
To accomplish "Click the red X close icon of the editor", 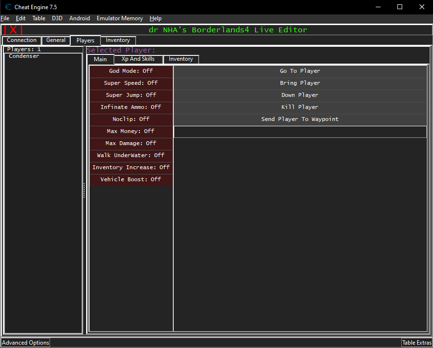I will pos(13,30).
